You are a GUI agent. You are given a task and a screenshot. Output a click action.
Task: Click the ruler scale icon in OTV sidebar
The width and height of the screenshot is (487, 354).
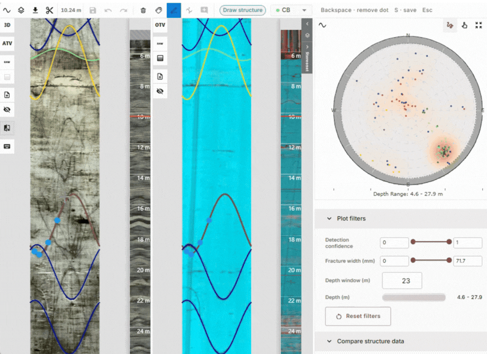click(160, 58)
